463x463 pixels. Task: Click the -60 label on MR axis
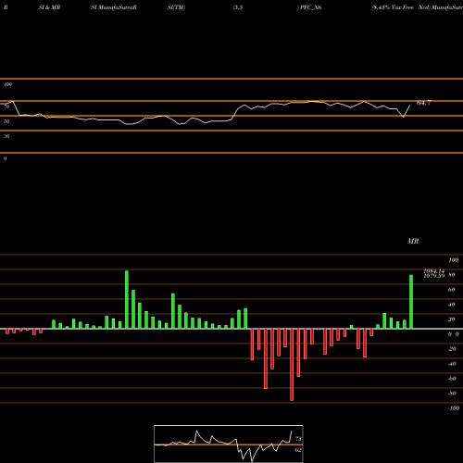pos(452,379)
